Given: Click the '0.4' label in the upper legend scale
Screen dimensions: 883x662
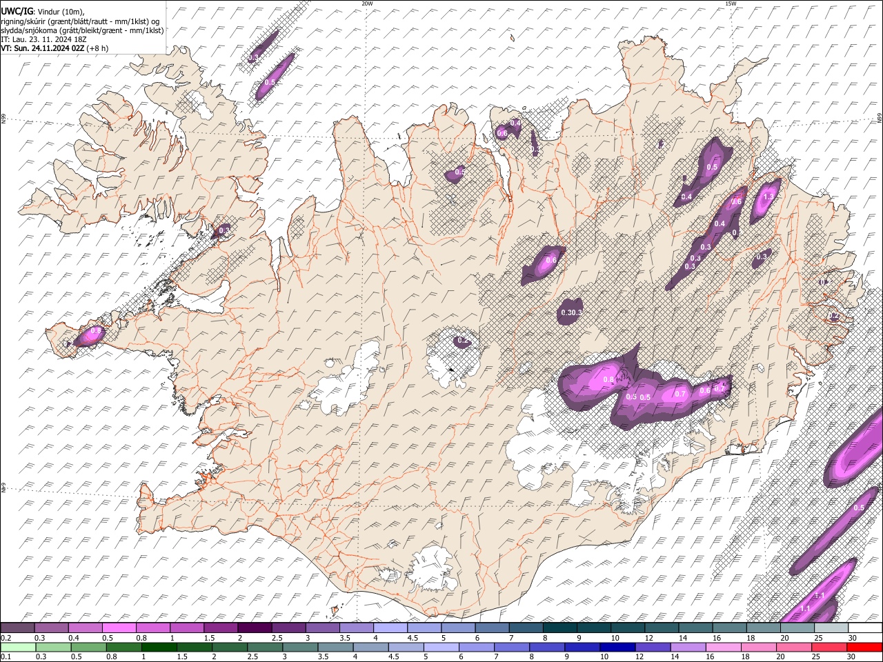Looking at the screenshot, I should coord(74,638).
